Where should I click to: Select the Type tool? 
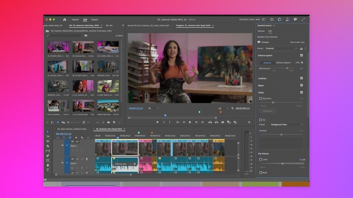pos(48,170)
